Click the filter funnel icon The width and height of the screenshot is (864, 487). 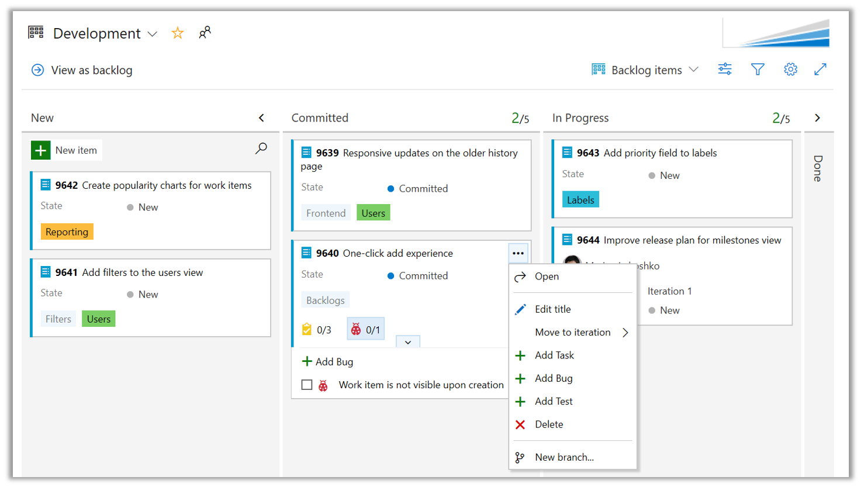[x=758, y=70]
